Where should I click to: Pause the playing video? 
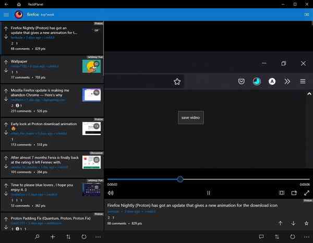208,193
